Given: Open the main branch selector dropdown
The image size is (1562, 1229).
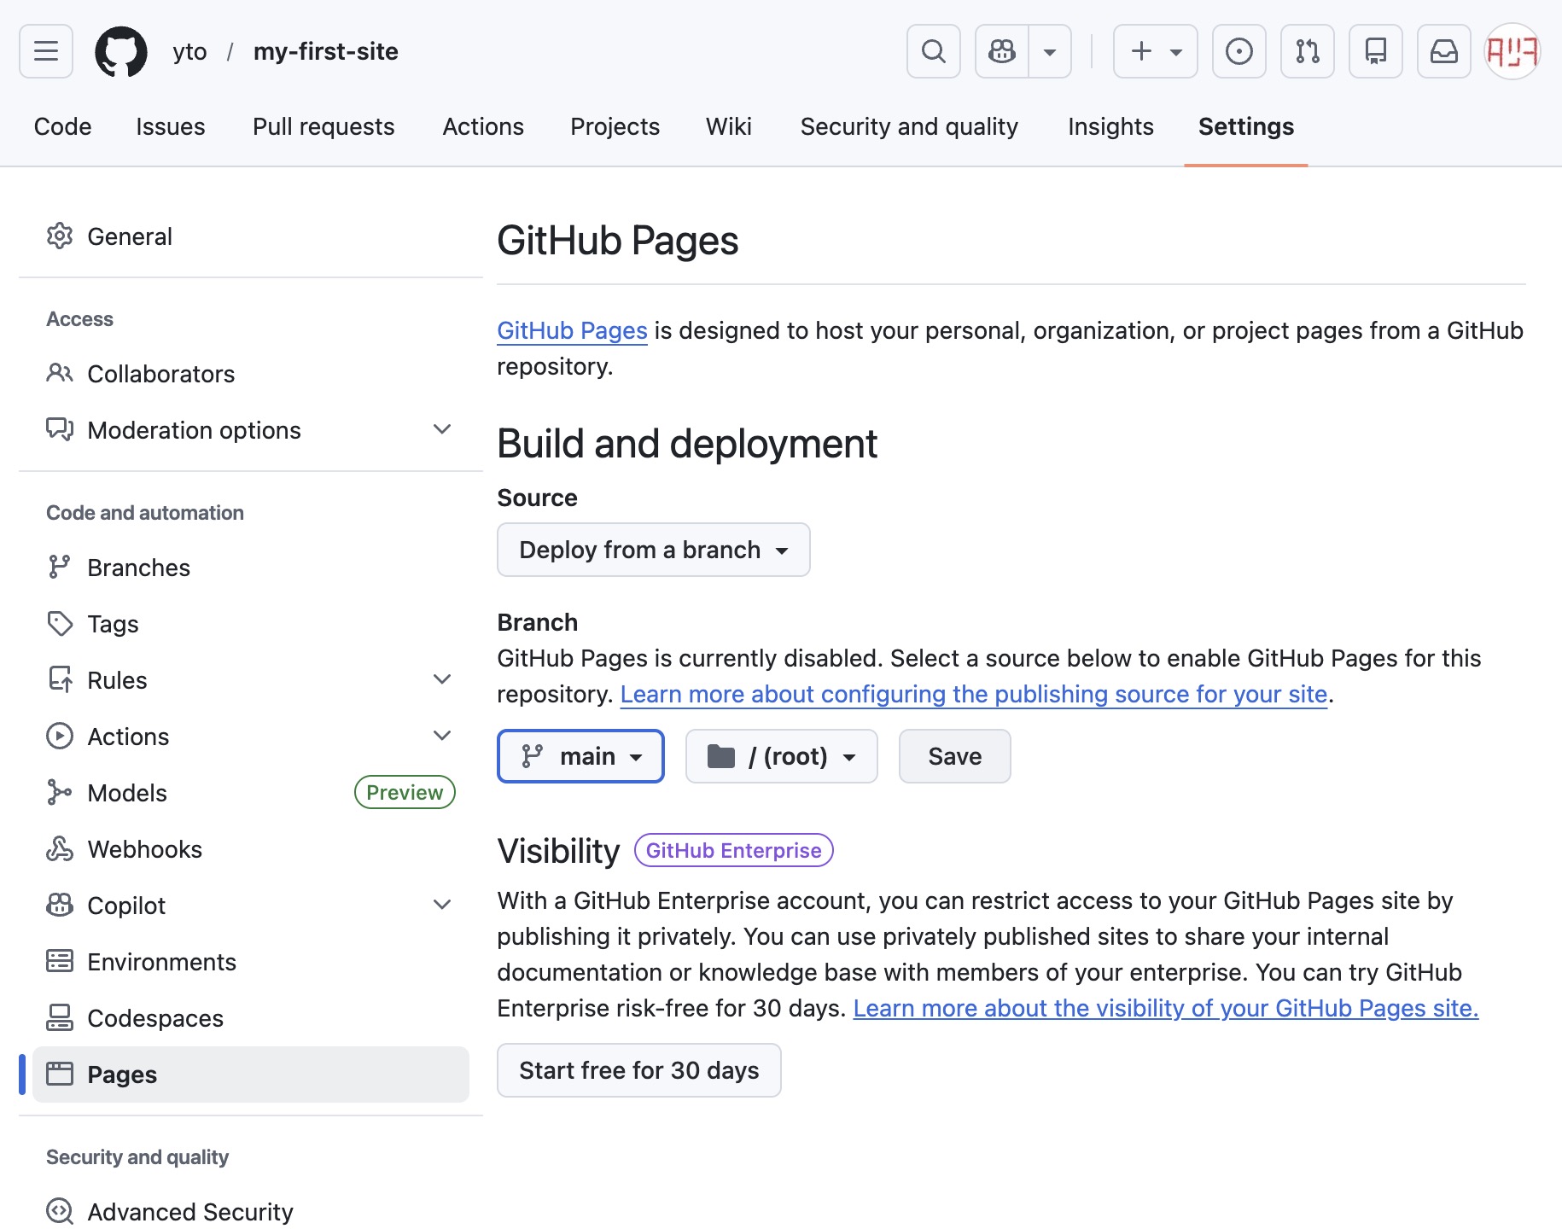Looking at the screenshot, I should point(580,756).
